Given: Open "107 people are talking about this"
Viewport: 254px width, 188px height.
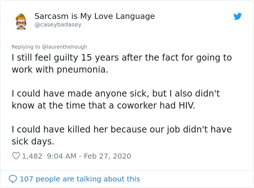Looking at the screenshot, I should pyautogui.click(x=79, y=179).
